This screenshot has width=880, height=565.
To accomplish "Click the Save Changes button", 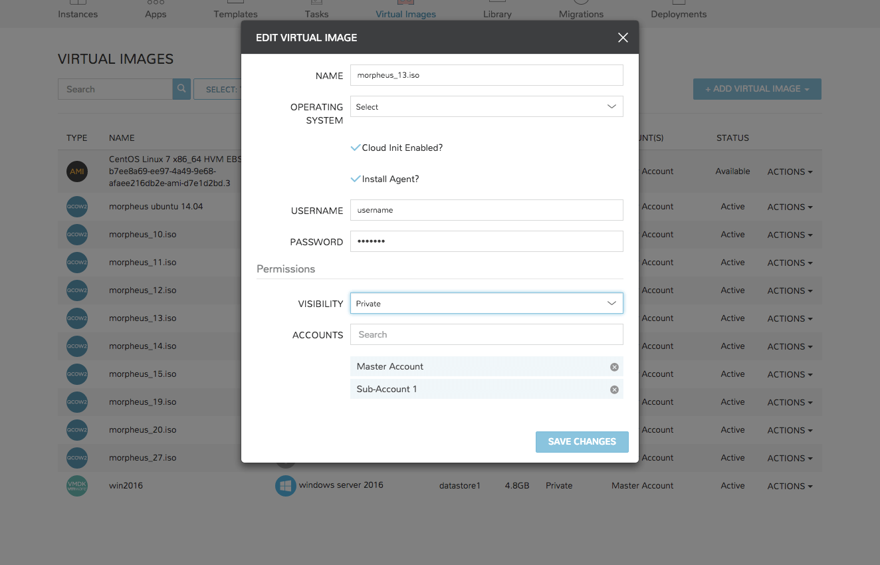I will (x=582, y=441).
